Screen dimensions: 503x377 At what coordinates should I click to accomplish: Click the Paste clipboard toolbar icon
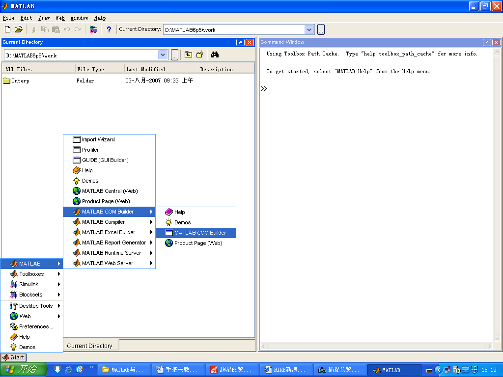click(x=56, y=29)
